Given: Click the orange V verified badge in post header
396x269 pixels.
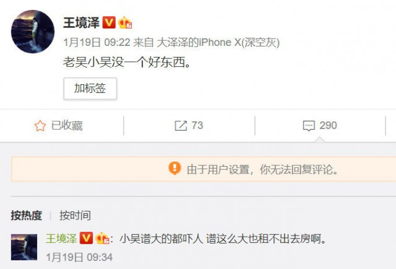Looking at the screenshot, I should pos(109,22).
